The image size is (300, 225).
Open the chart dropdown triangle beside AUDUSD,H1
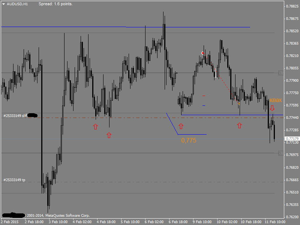[3, 4]
